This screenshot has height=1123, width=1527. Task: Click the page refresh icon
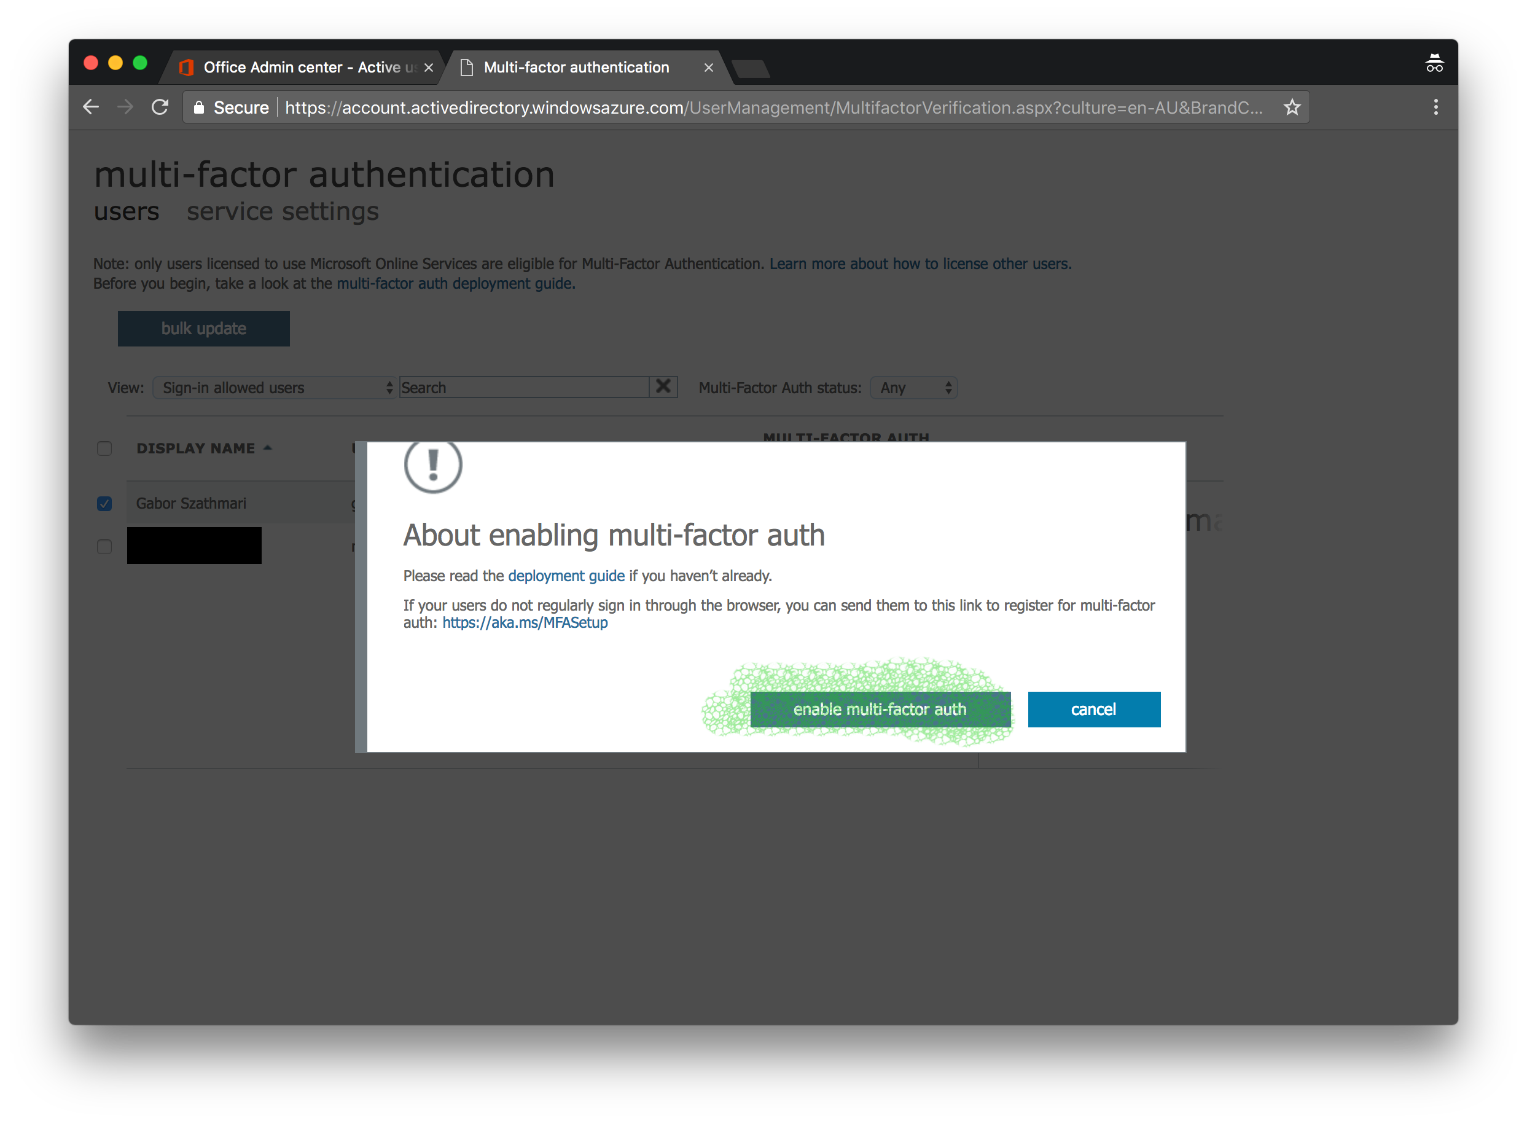(162, 108)
